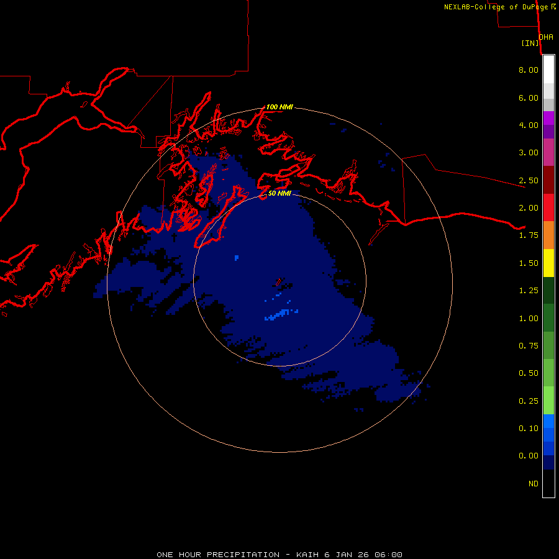This screenshot has height=559, width=559.
Task: Click the '0.10' legend label
Action: pyautogui.click(x=529, y=428)
